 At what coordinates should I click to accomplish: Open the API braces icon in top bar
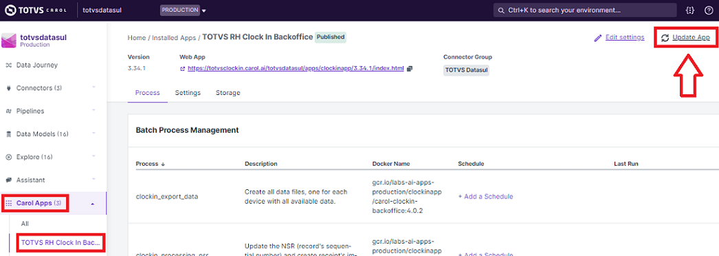[x=689, y=10]
